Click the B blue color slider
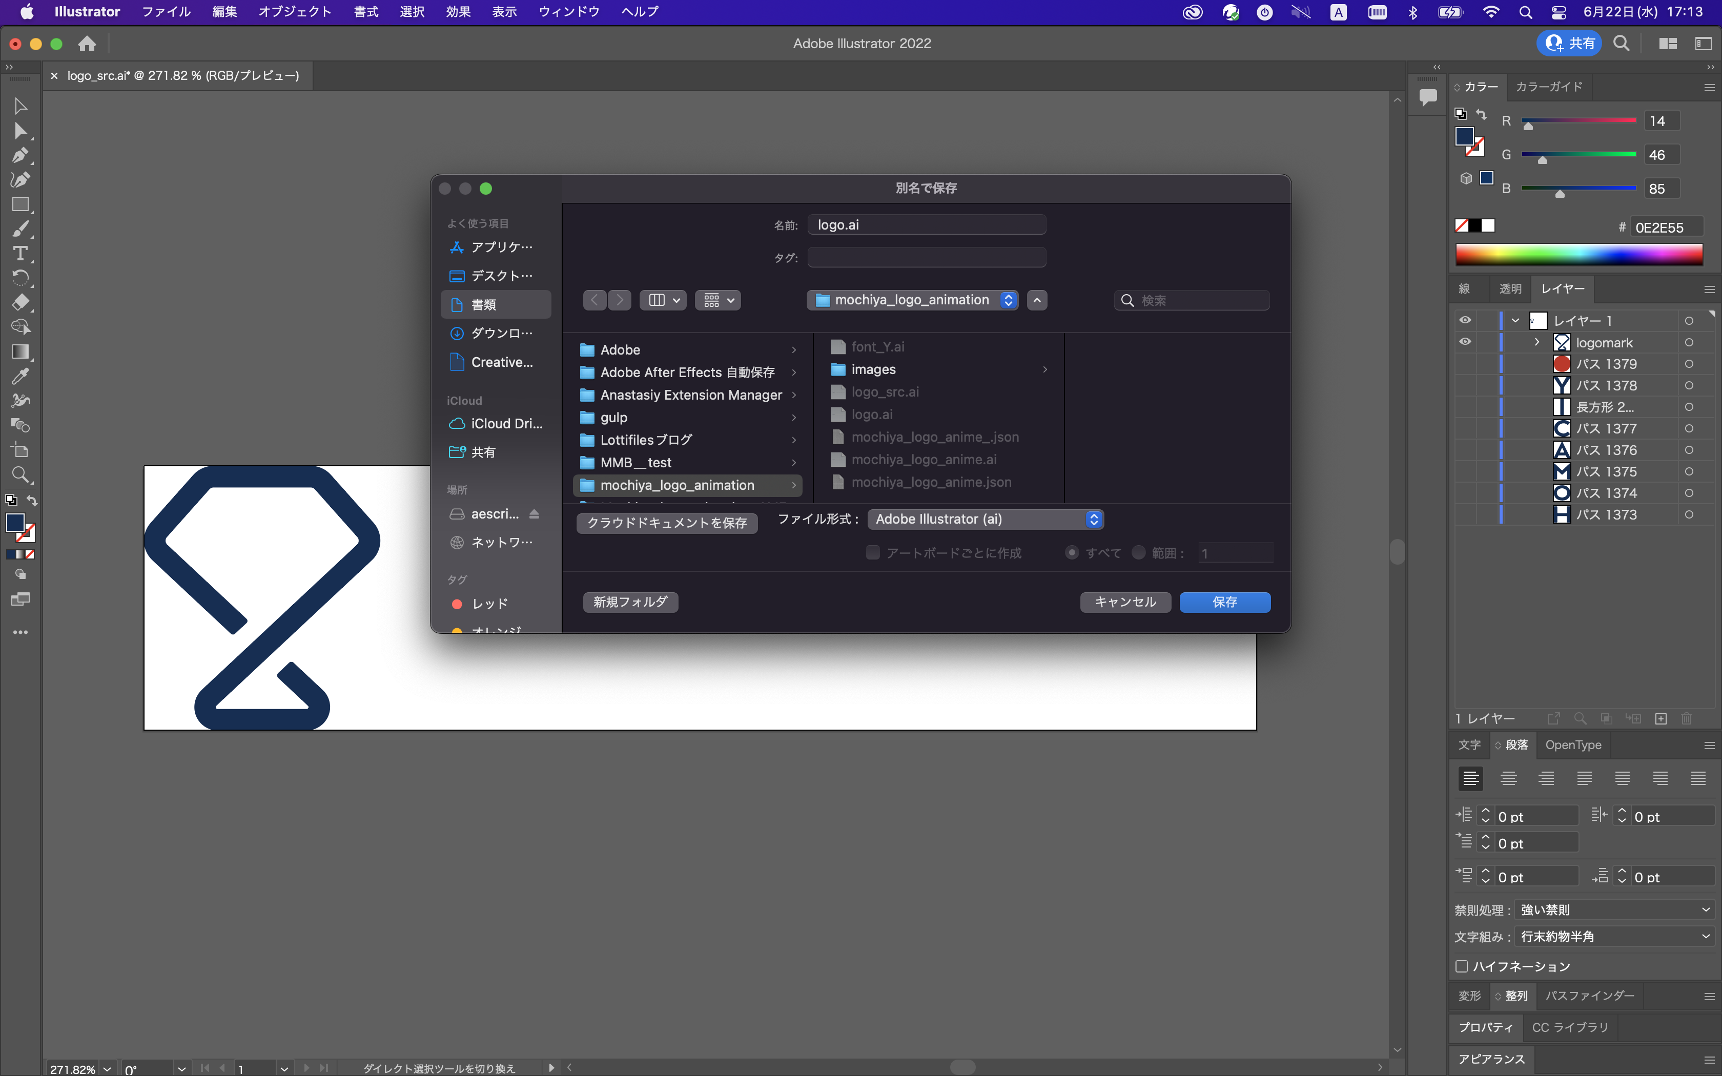Viewport: 1722px width, 1076px height. (x=1578, y=189)
